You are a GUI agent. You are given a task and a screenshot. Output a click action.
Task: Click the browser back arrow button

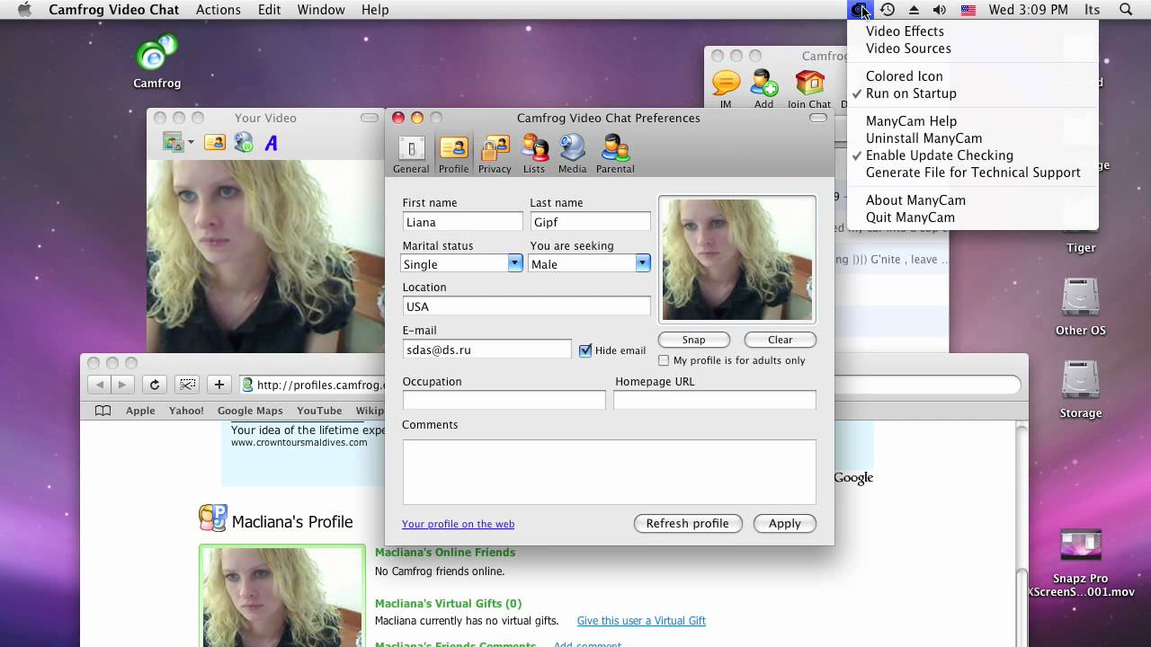coord(100,385)
